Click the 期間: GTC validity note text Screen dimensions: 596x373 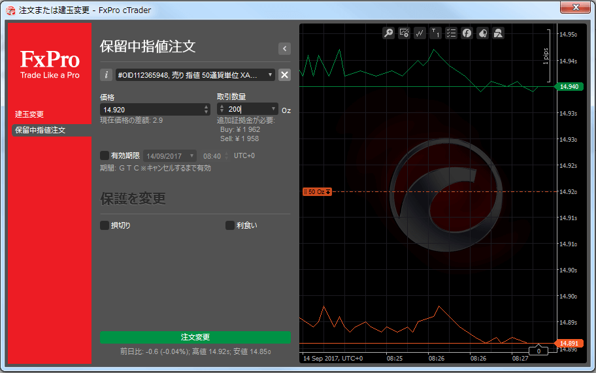pos(156,168)
